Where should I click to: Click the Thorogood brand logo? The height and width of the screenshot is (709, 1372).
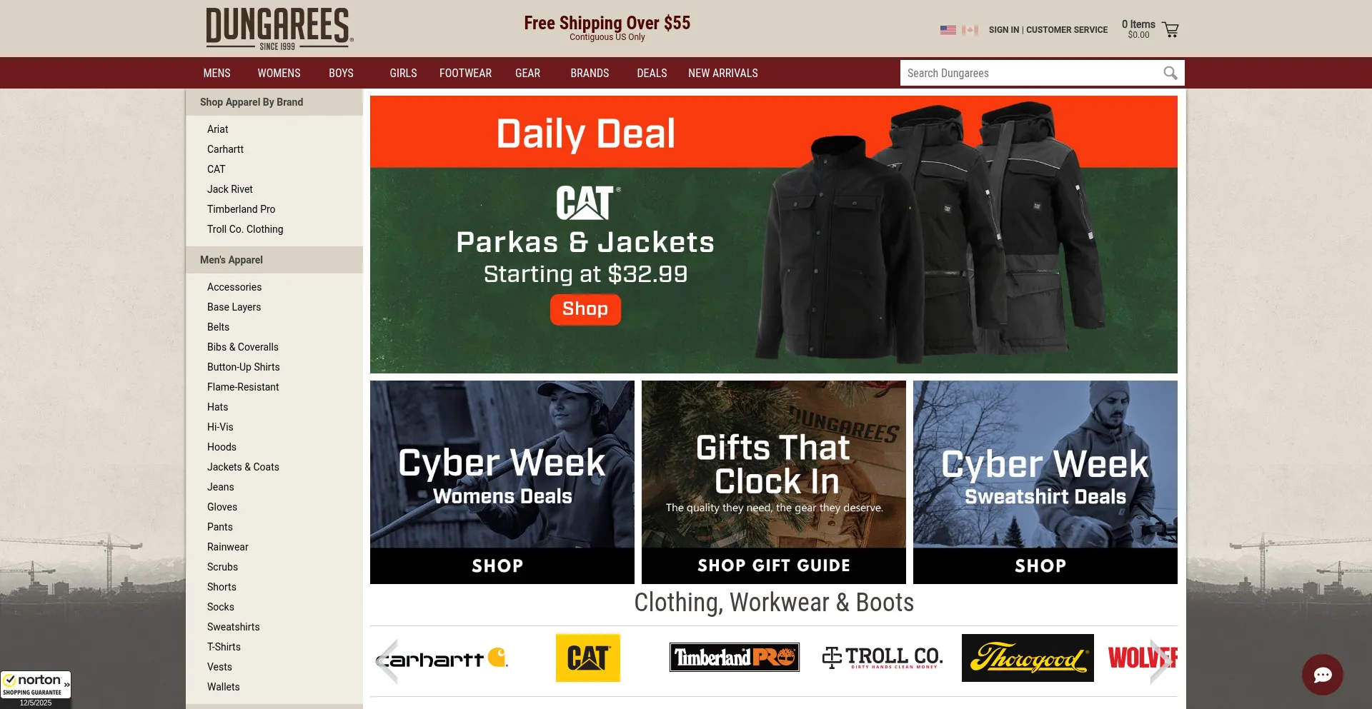(1028, 658)
